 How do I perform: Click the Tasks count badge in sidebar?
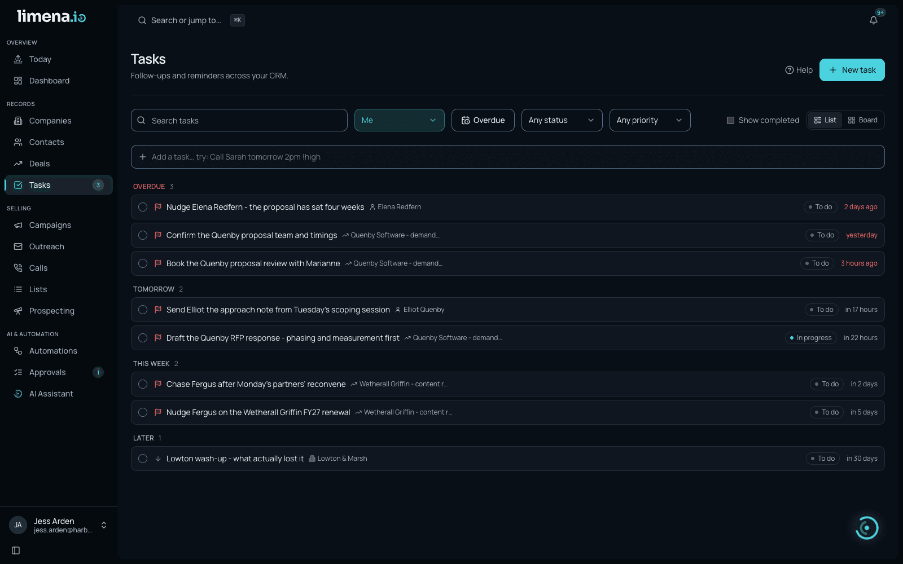(98, 185)
